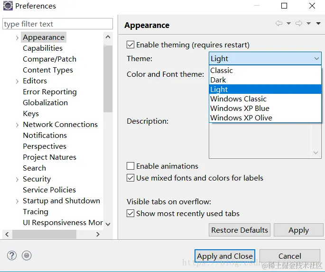325x272 pixels.
Task: Click the Apply button
Action: (x=298, y=230)
